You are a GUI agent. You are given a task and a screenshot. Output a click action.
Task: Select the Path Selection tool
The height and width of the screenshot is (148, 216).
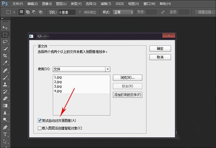click(x=5, y=142)
